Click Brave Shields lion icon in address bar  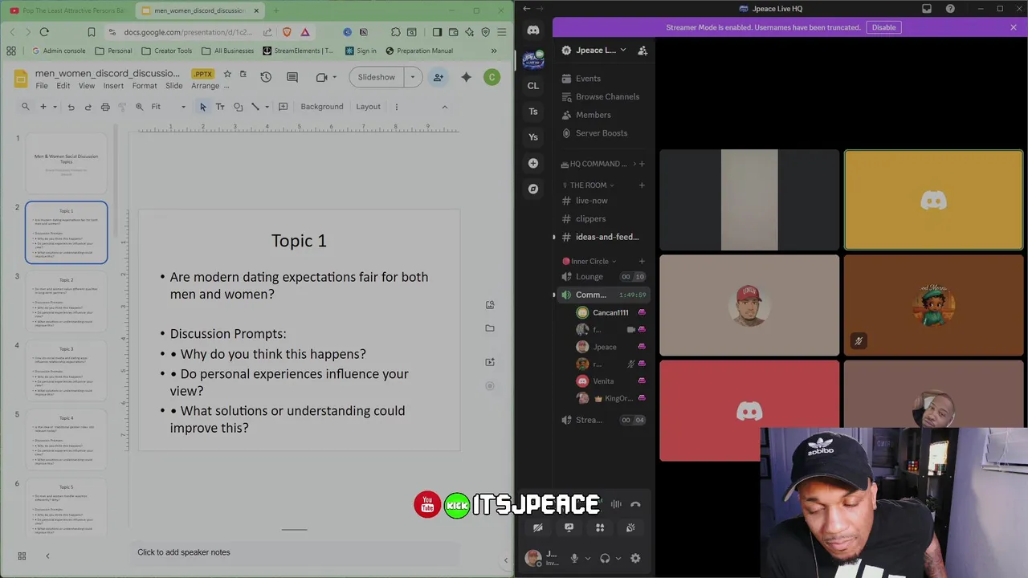point(288,32)
